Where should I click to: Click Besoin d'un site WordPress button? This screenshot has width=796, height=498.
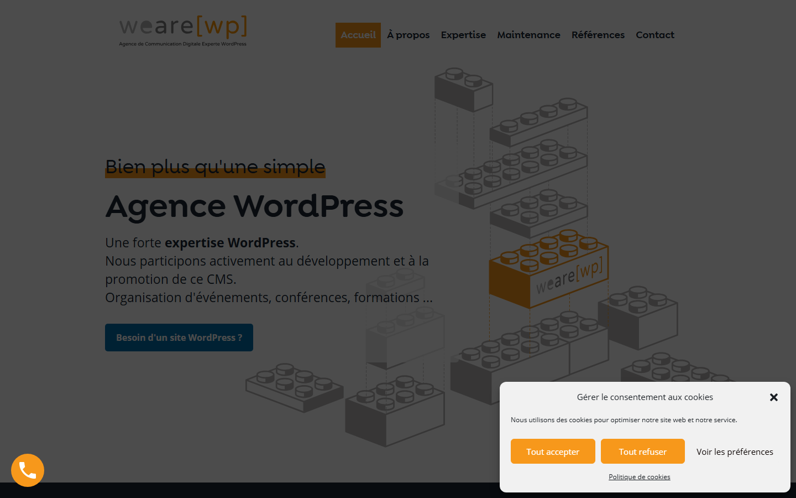(179, 338)
